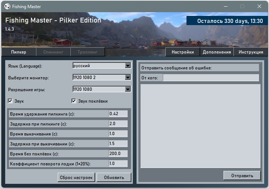Open the Настройки tab
Viewport: 269px width, 189px height.
point(183,52)
